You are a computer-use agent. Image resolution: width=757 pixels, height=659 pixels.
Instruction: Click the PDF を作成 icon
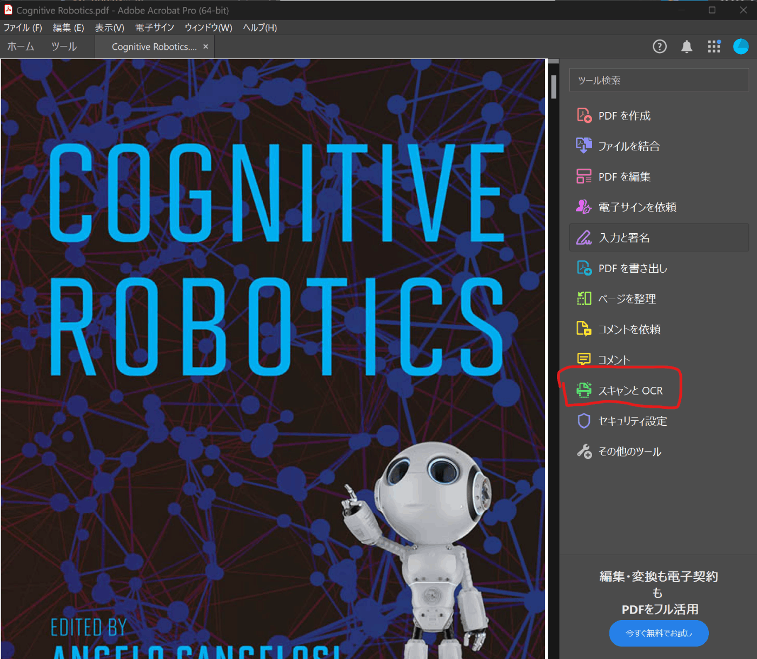click(x=584, y=115)
